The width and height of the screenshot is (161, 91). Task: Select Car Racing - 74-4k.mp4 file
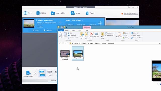65,55
